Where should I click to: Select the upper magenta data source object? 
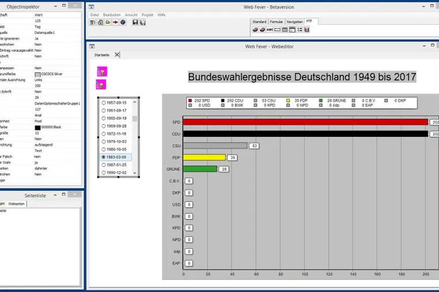point(102,71)
